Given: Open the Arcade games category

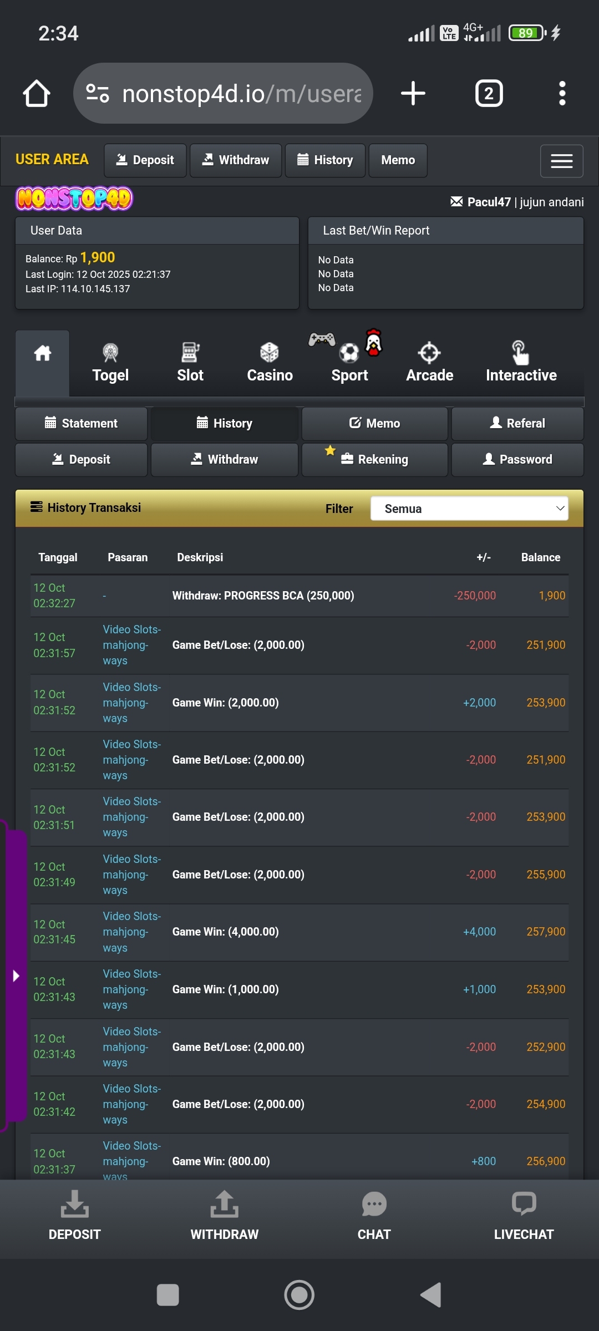Looking at the screenshot, I should click(429, 363).
